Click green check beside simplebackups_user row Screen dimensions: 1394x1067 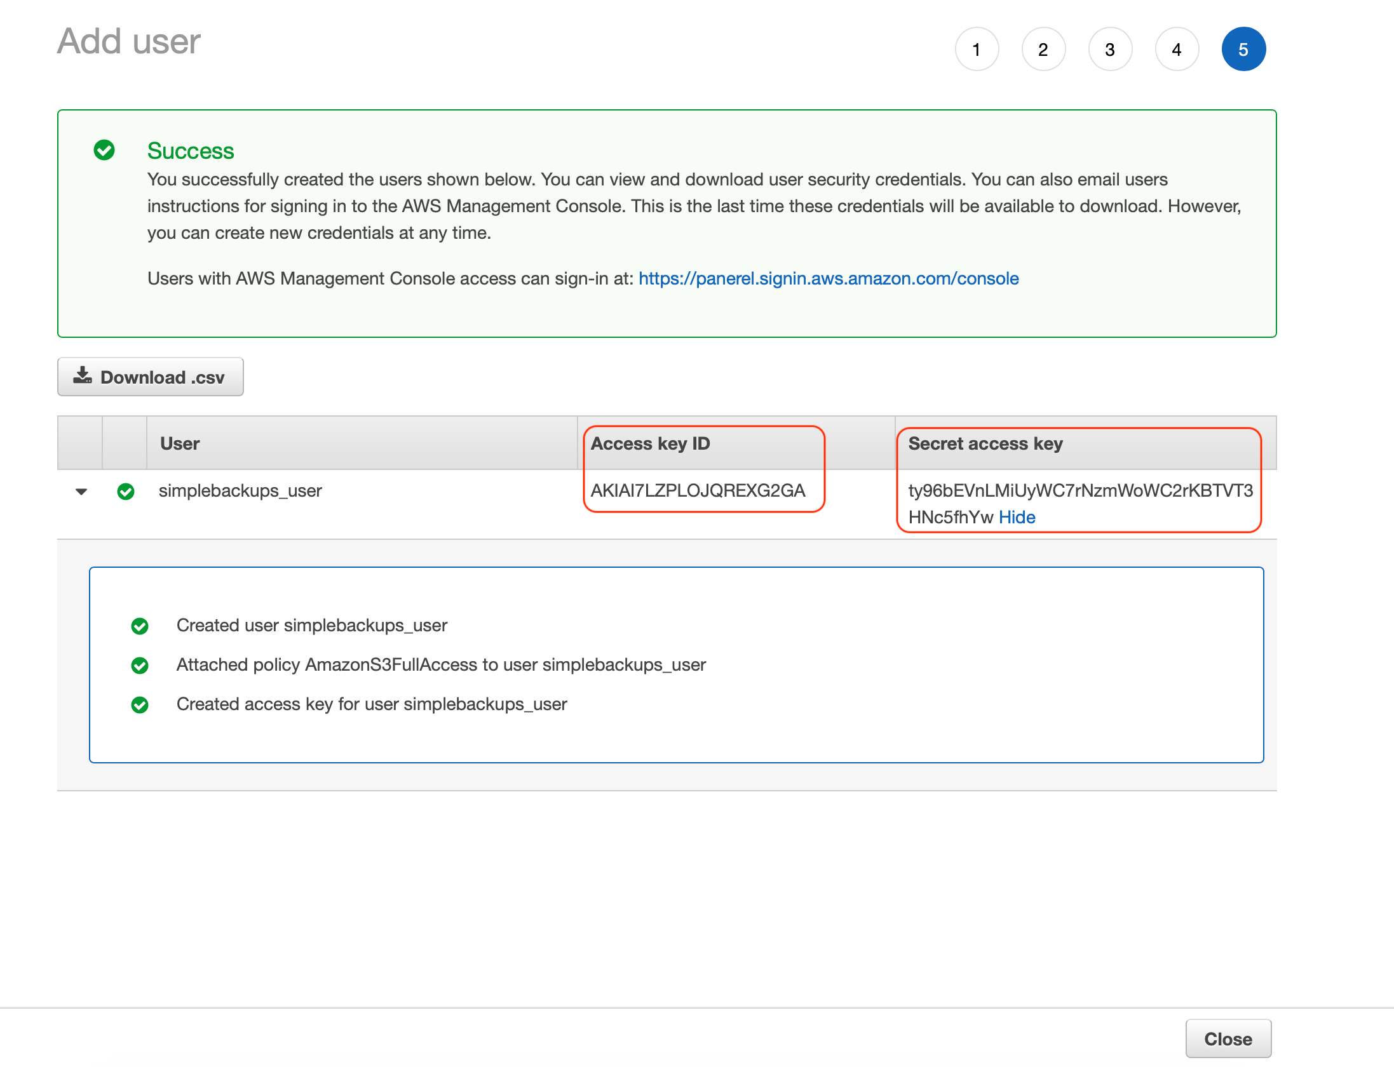click(125, 491)
